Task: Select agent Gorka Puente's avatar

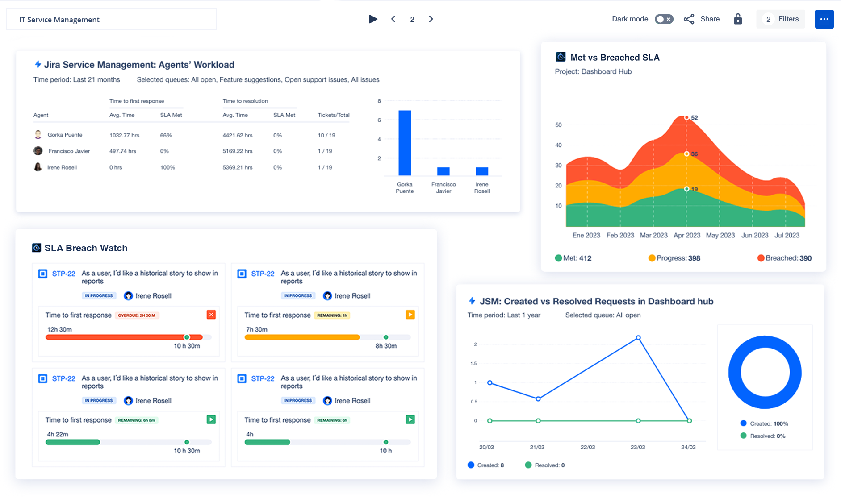Action: (38, 134)
